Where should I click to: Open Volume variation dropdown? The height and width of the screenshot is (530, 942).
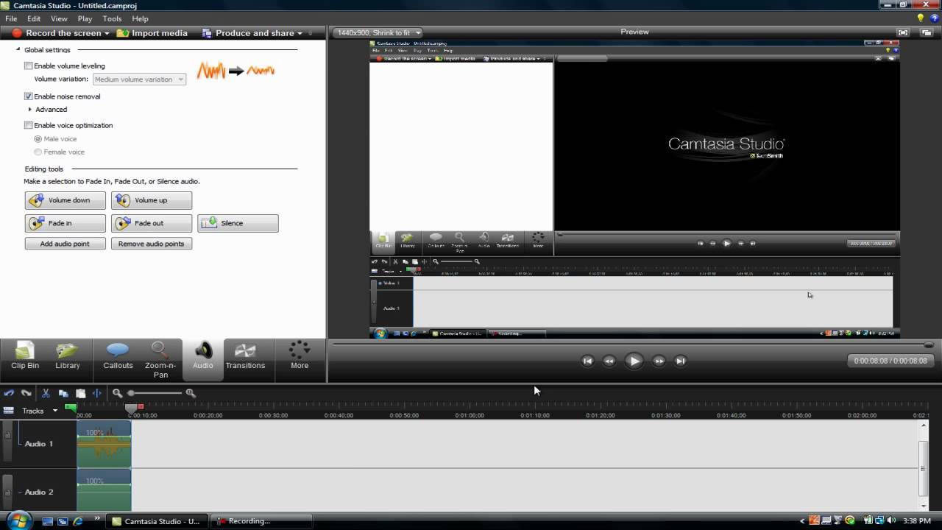(x=139, y=79)
